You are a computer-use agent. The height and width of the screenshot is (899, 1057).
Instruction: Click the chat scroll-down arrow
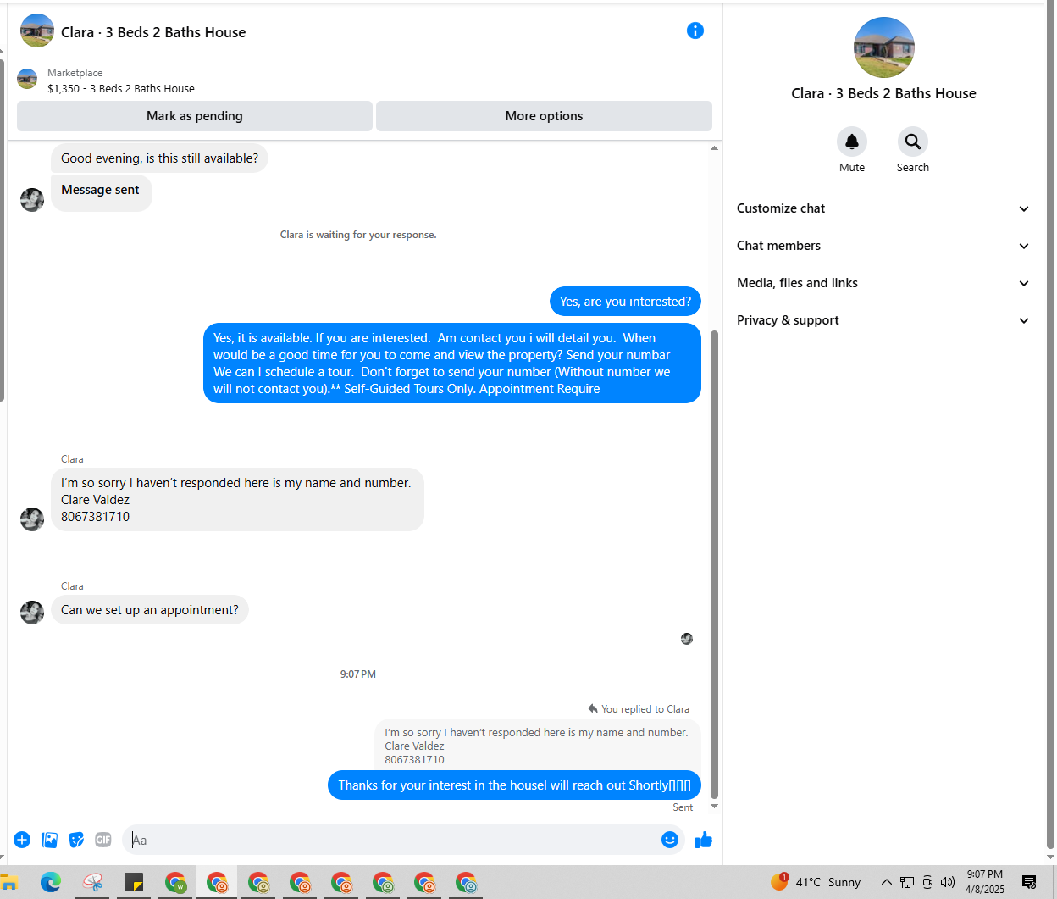pyautogui.click(x=714, y=806)
